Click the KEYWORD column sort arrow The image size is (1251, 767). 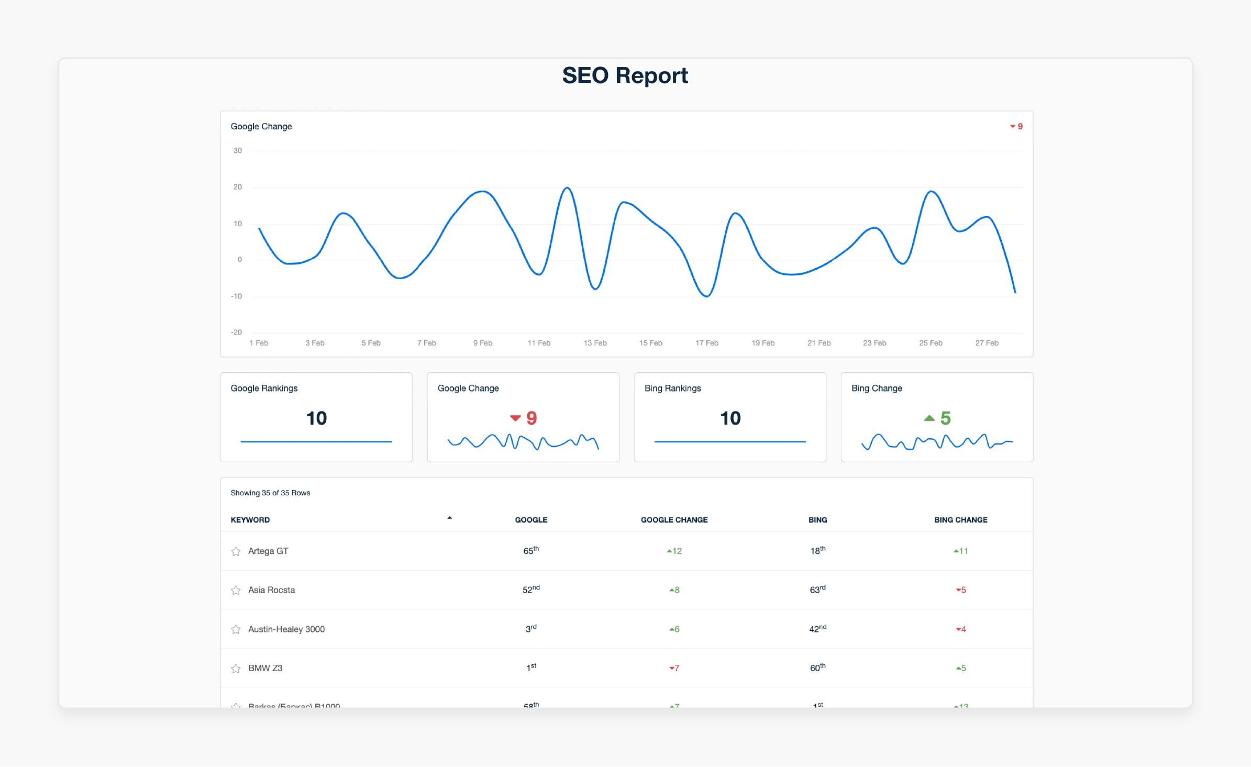(x=449, y=518)
